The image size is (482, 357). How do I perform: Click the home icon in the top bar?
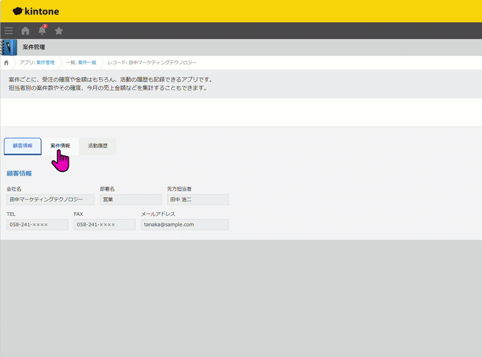pos(25,31)
